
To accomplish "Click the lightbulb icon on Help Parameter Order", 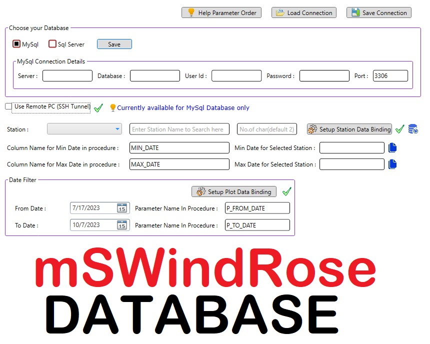I will point(191,12).
